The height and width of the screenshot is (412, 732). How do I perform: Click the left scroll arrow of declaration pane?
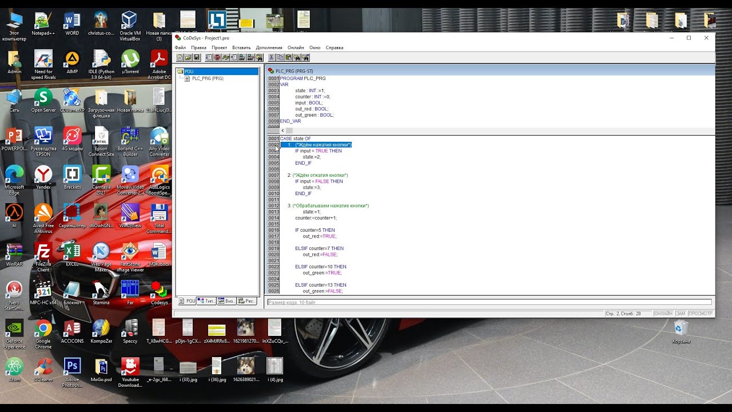[x=283, y=130]
